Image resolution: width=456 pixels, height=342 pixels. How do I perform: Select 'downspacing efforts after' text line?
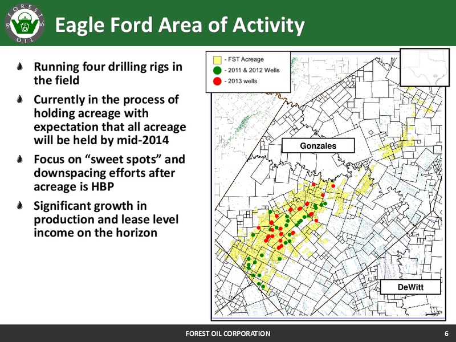[104, 173]
